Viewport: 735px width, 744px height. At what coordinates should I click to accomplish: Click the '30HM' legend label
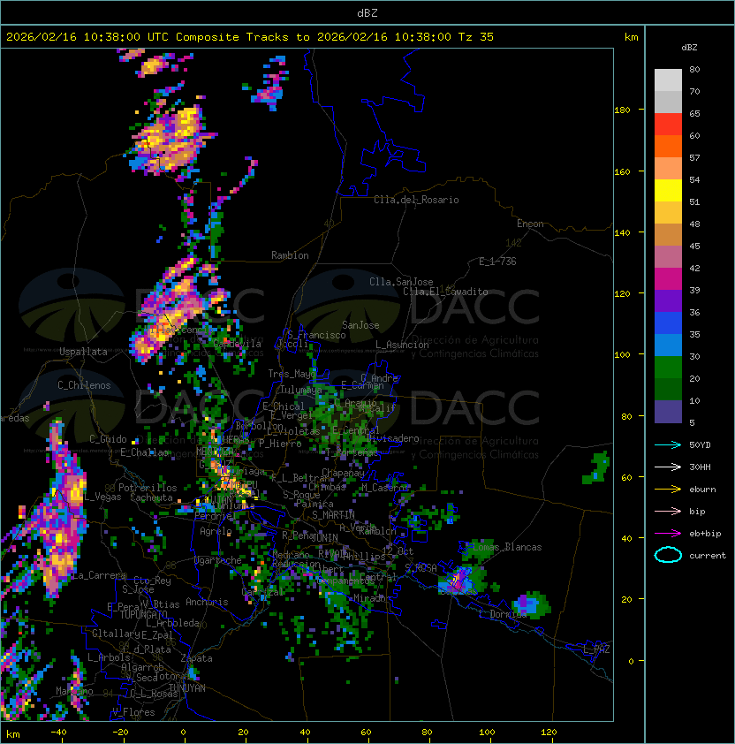pos(700,467)
